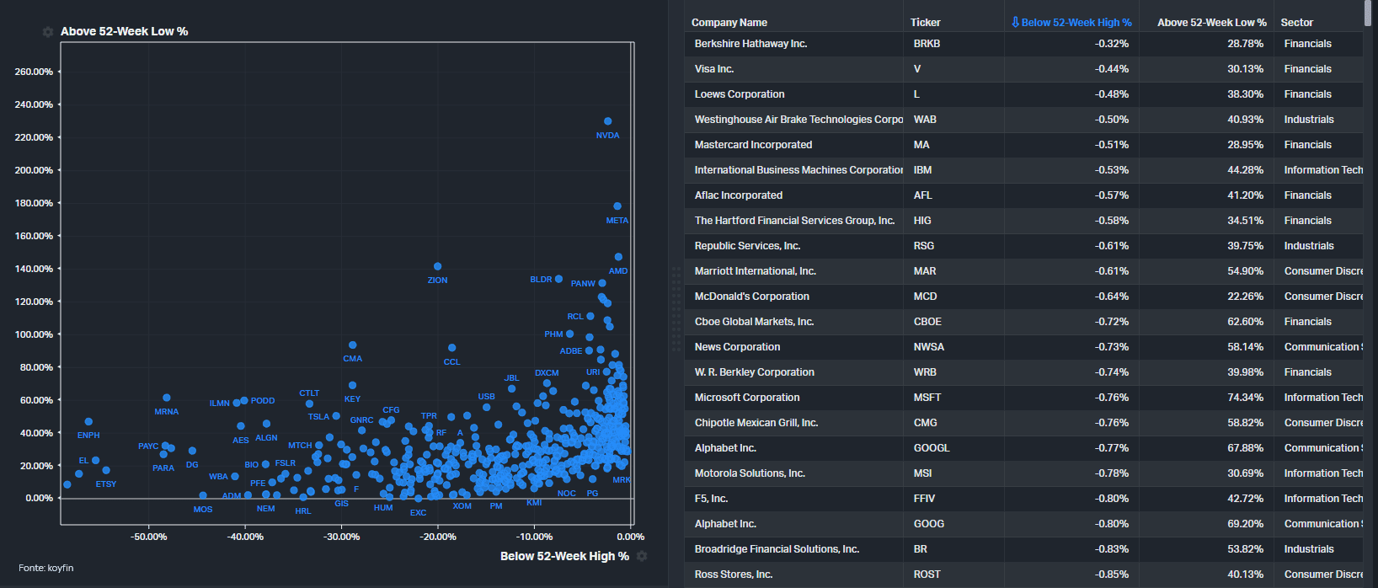Screen dimensions: 1378x588
Task: Click Information Tech sector in IBM row
Action: pyautogui.click(x=1323, y=170)
